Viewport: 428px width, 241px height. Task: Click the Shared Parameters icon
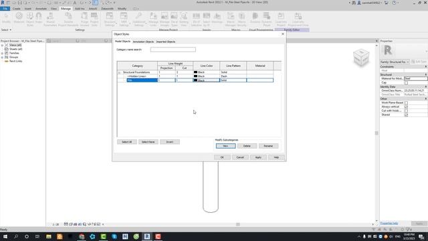coord(50,19)
